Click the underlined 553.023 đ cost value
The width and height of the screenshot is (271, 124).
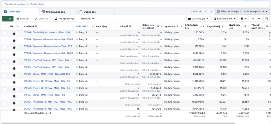click(x=156, y=88)
